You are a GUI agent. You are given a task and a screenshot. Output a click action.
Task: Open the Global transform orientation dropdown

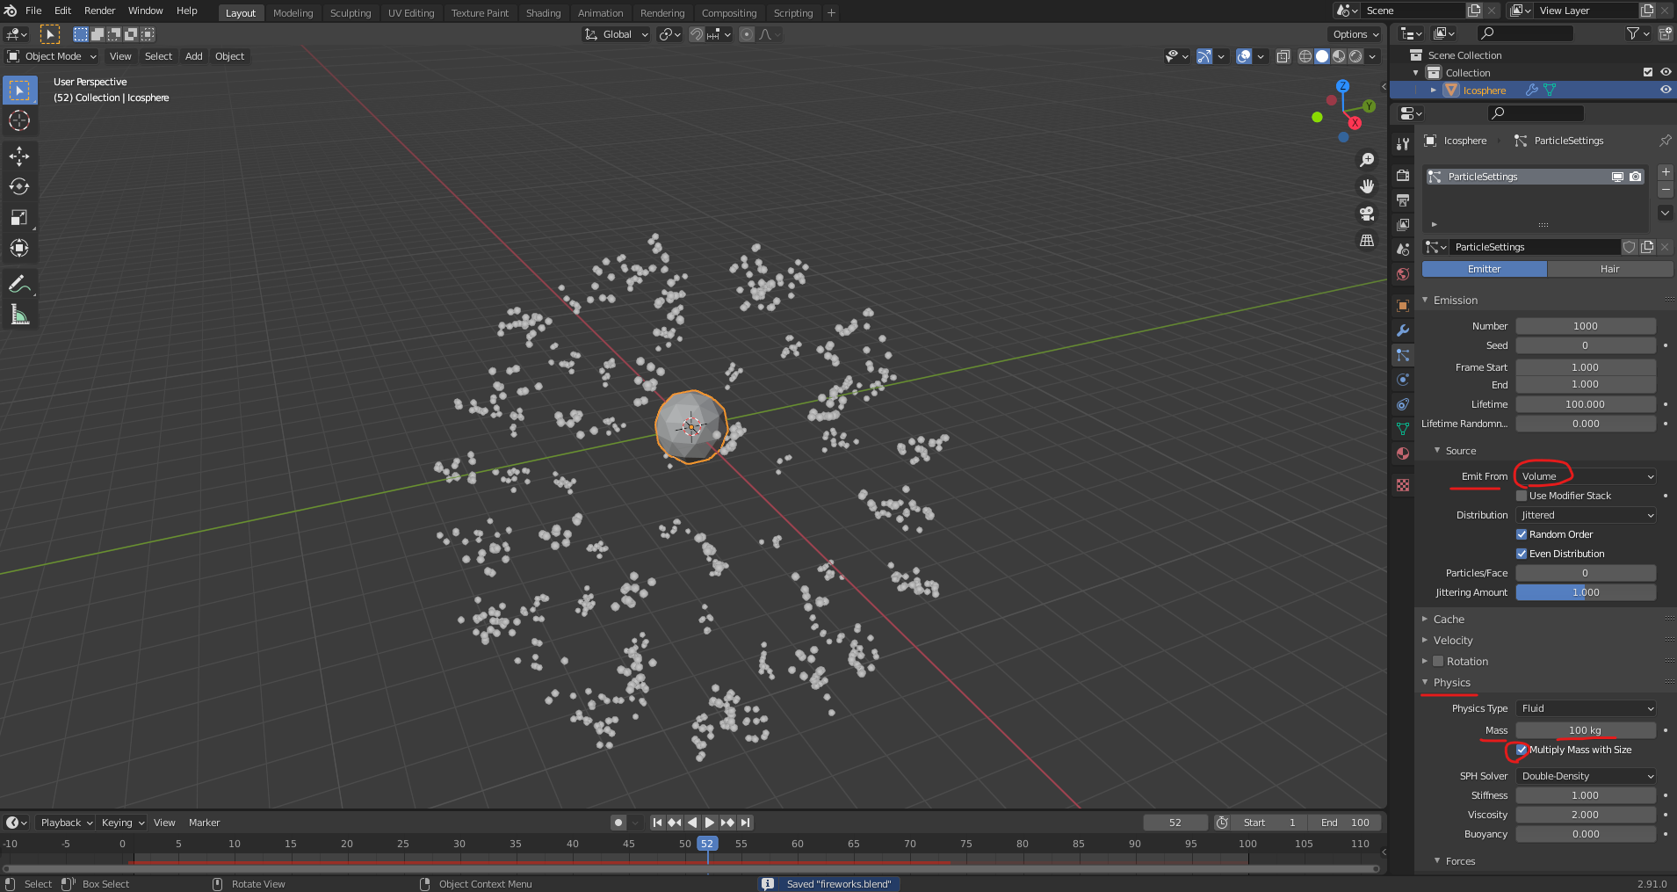[617, 34]
